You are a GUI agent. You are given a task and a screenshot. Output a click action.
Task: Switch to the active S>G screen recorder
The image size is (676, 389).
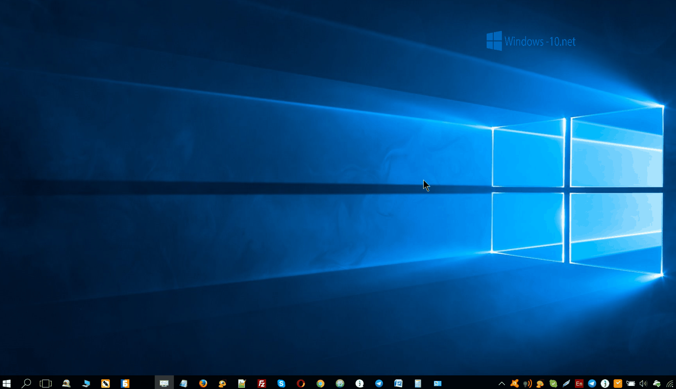tap(164, 384)
